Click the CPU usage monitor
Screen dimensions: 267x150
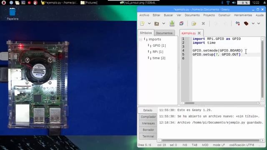click(x=243, y=2)
